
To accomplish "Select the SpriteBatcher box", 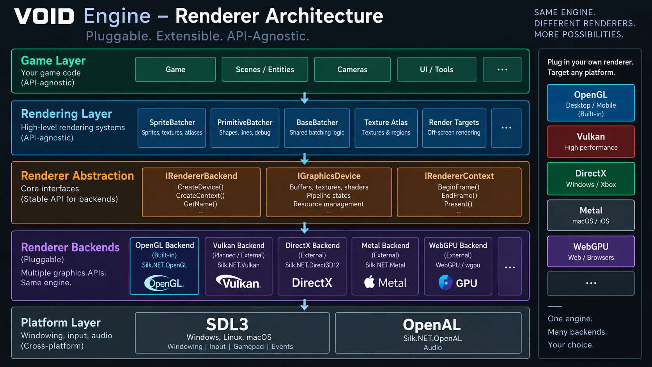I will tap(172, 128).
